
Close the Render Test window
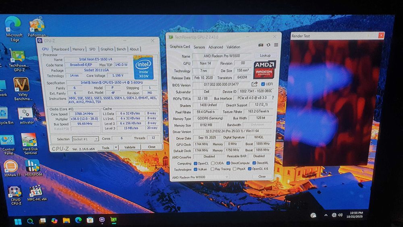(381, 35)
